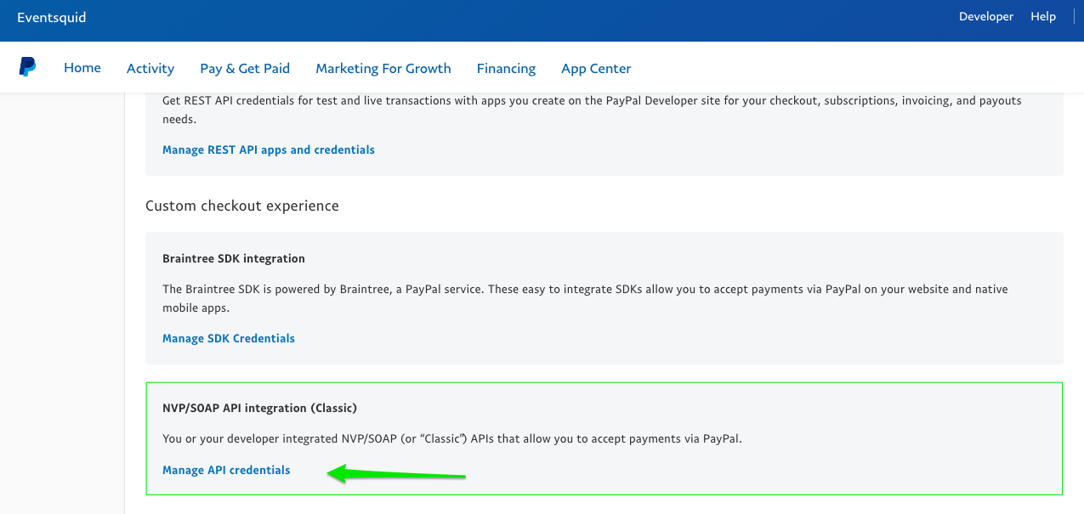Click the description beginning 'The Braintree SDK is powered'

tap(585, 298)
